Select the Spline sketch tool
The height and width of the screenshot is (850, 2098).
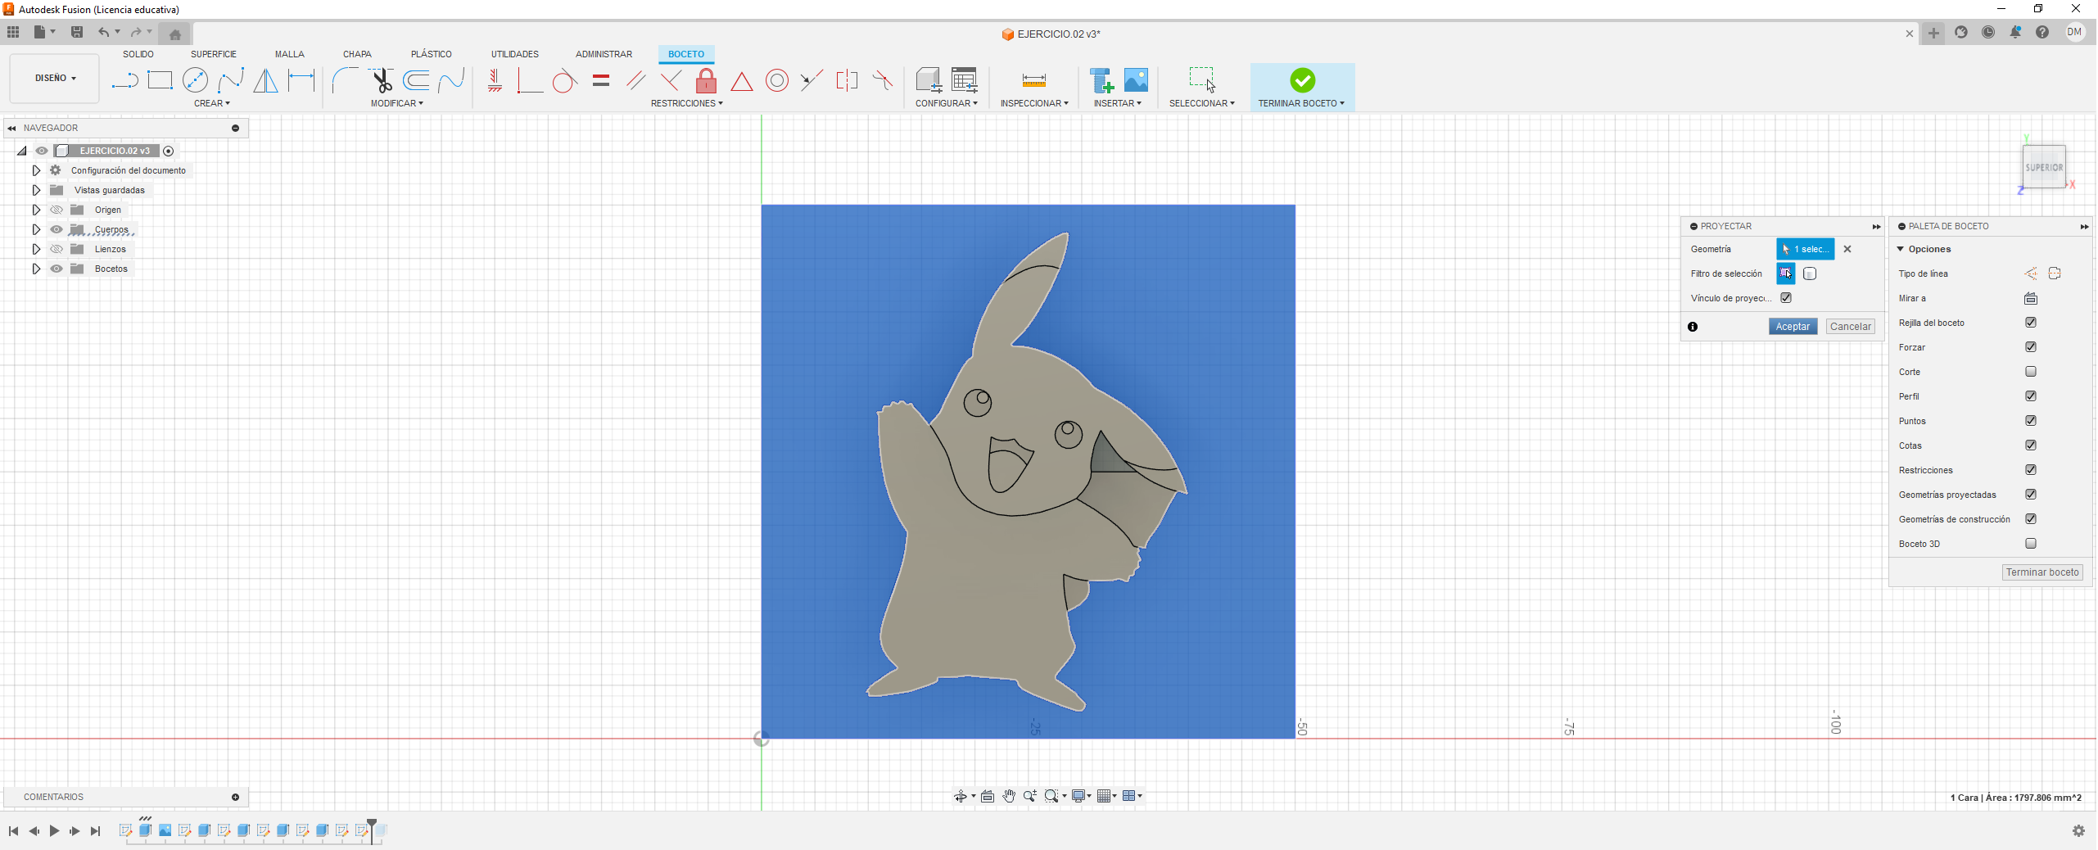pos(231,80)
